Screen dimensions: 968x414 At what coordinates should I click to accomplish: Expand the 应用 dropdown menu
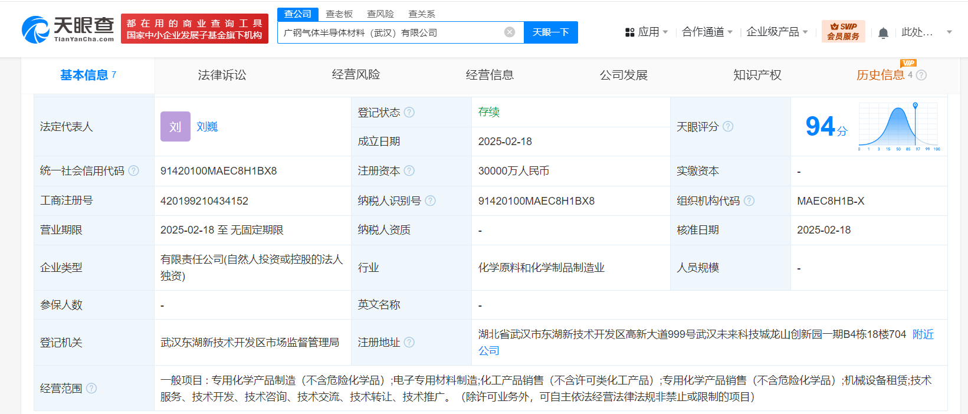(647, 32)
